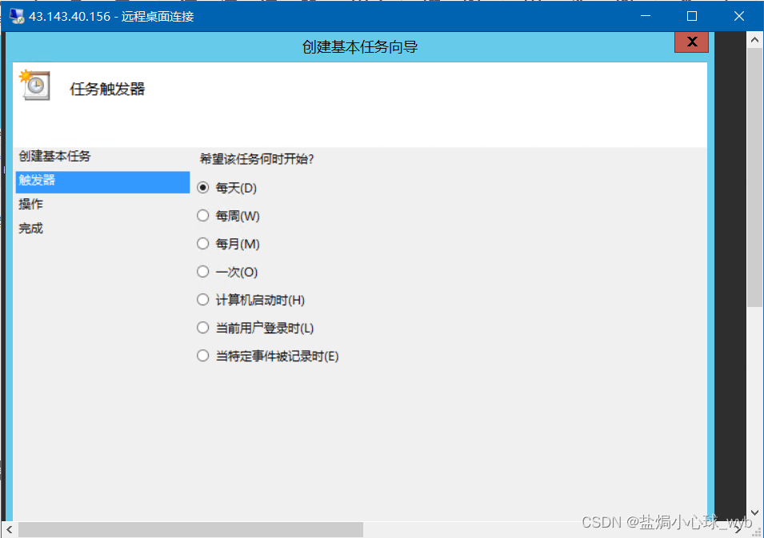Minimize the remote desktop connection window
Viewport: 764px width, 538px height.
coord(646,16)
